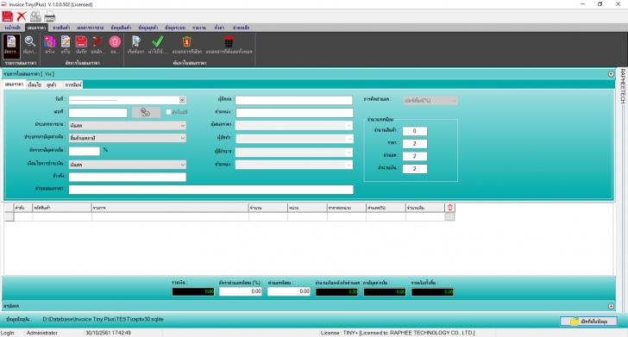Click the first empty row selector in items table
628x337 pixels.
pyautogui.click(x=9, y=217)
